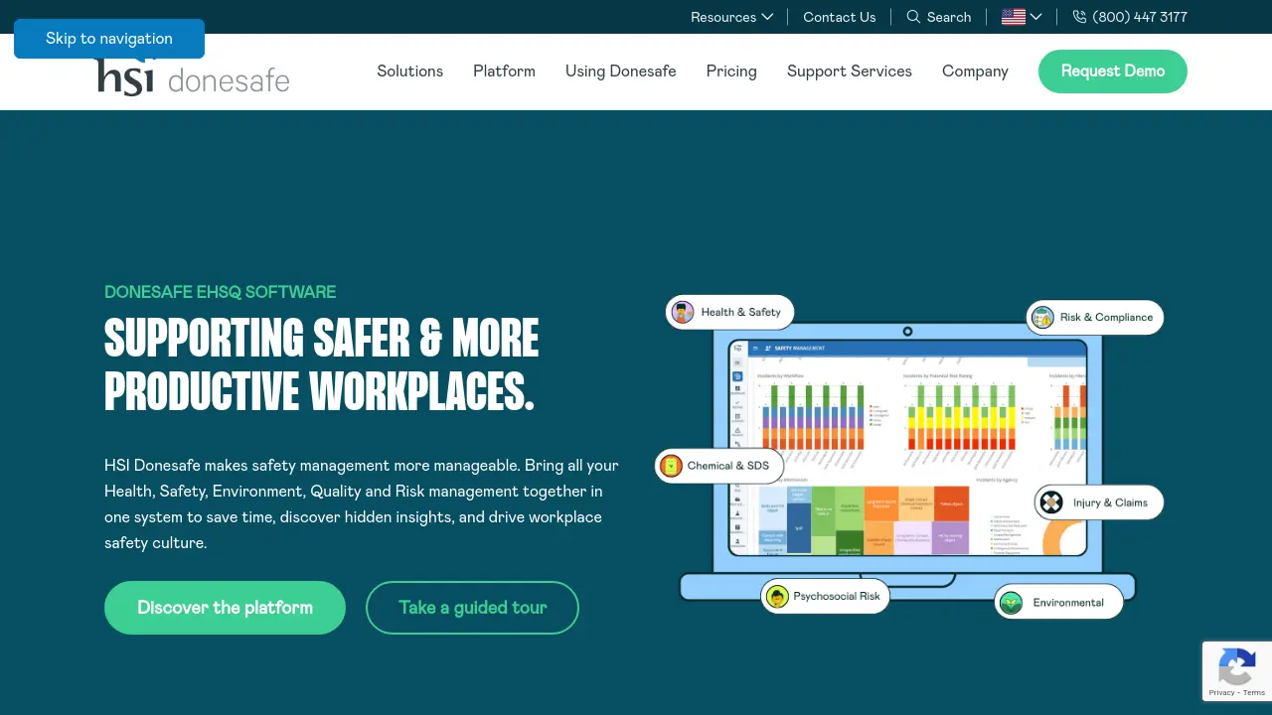Click the HSI Donesafe logo
Viewport: 1272px width, 715px height.
coord(193,75)
